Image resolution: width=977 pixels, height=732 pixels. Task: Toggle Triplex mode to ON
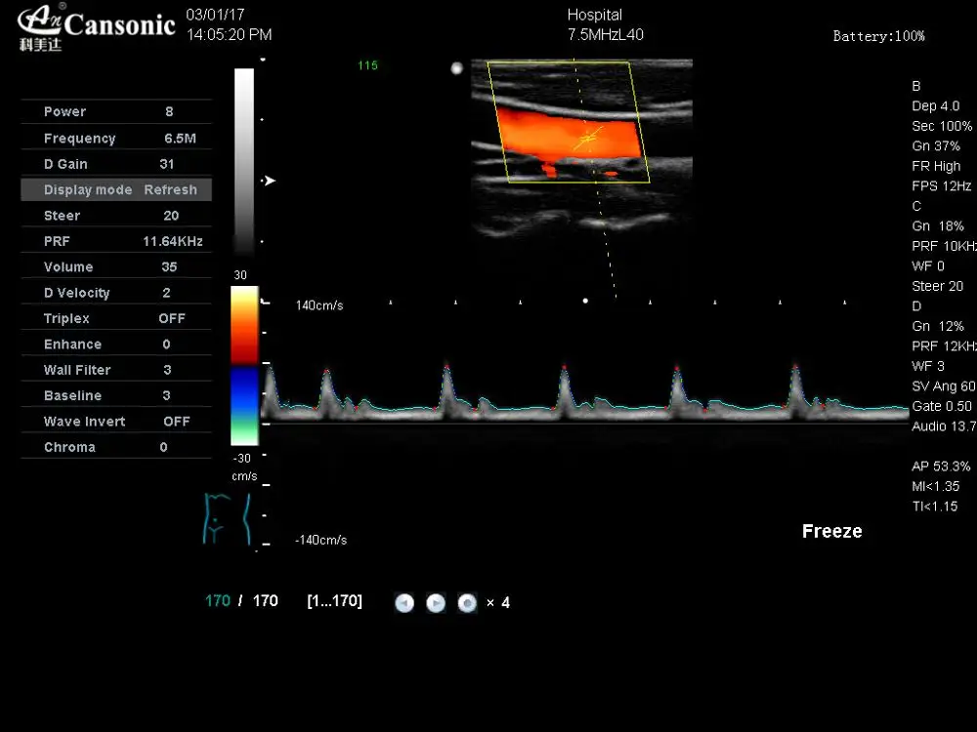(115, 318)
